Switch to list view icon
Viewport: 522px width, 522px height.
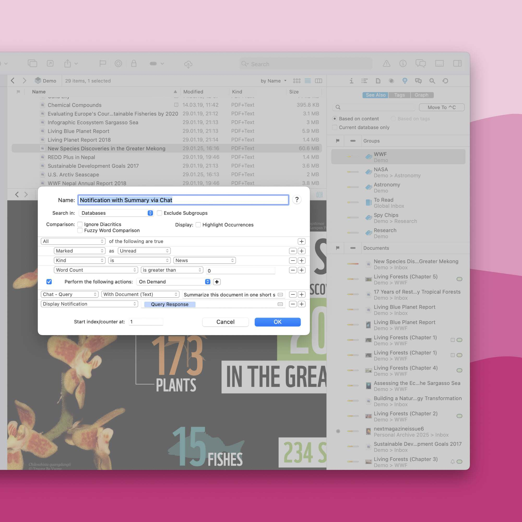tap(307, 81)
